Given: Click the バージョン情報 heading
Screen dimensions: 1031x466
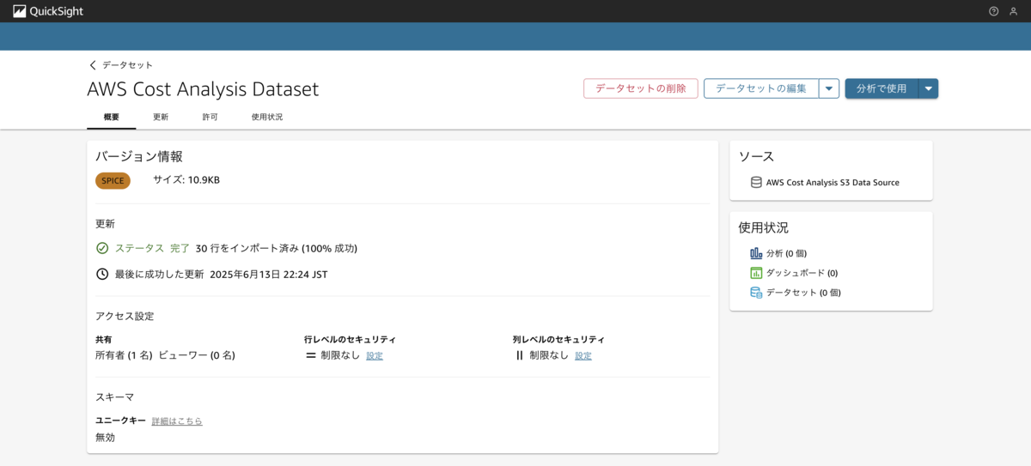Looking at the screenshot, I should [139, 156].
